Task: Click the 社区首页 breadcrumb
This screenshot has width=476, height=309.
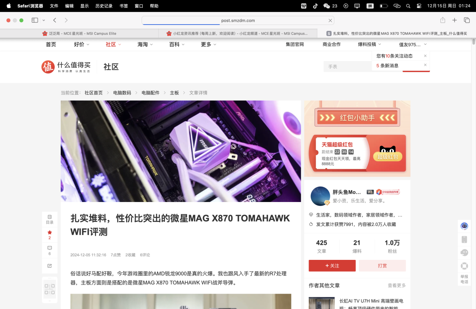Action: click(94, 93)
